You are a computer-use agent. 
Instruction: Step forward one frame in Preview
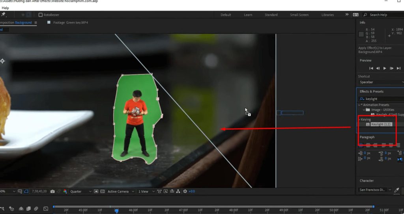(392, 68)
